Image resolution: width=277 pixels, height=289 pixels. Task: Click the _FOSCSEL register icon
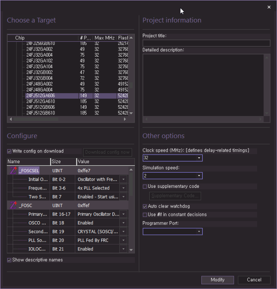(13, 171)
